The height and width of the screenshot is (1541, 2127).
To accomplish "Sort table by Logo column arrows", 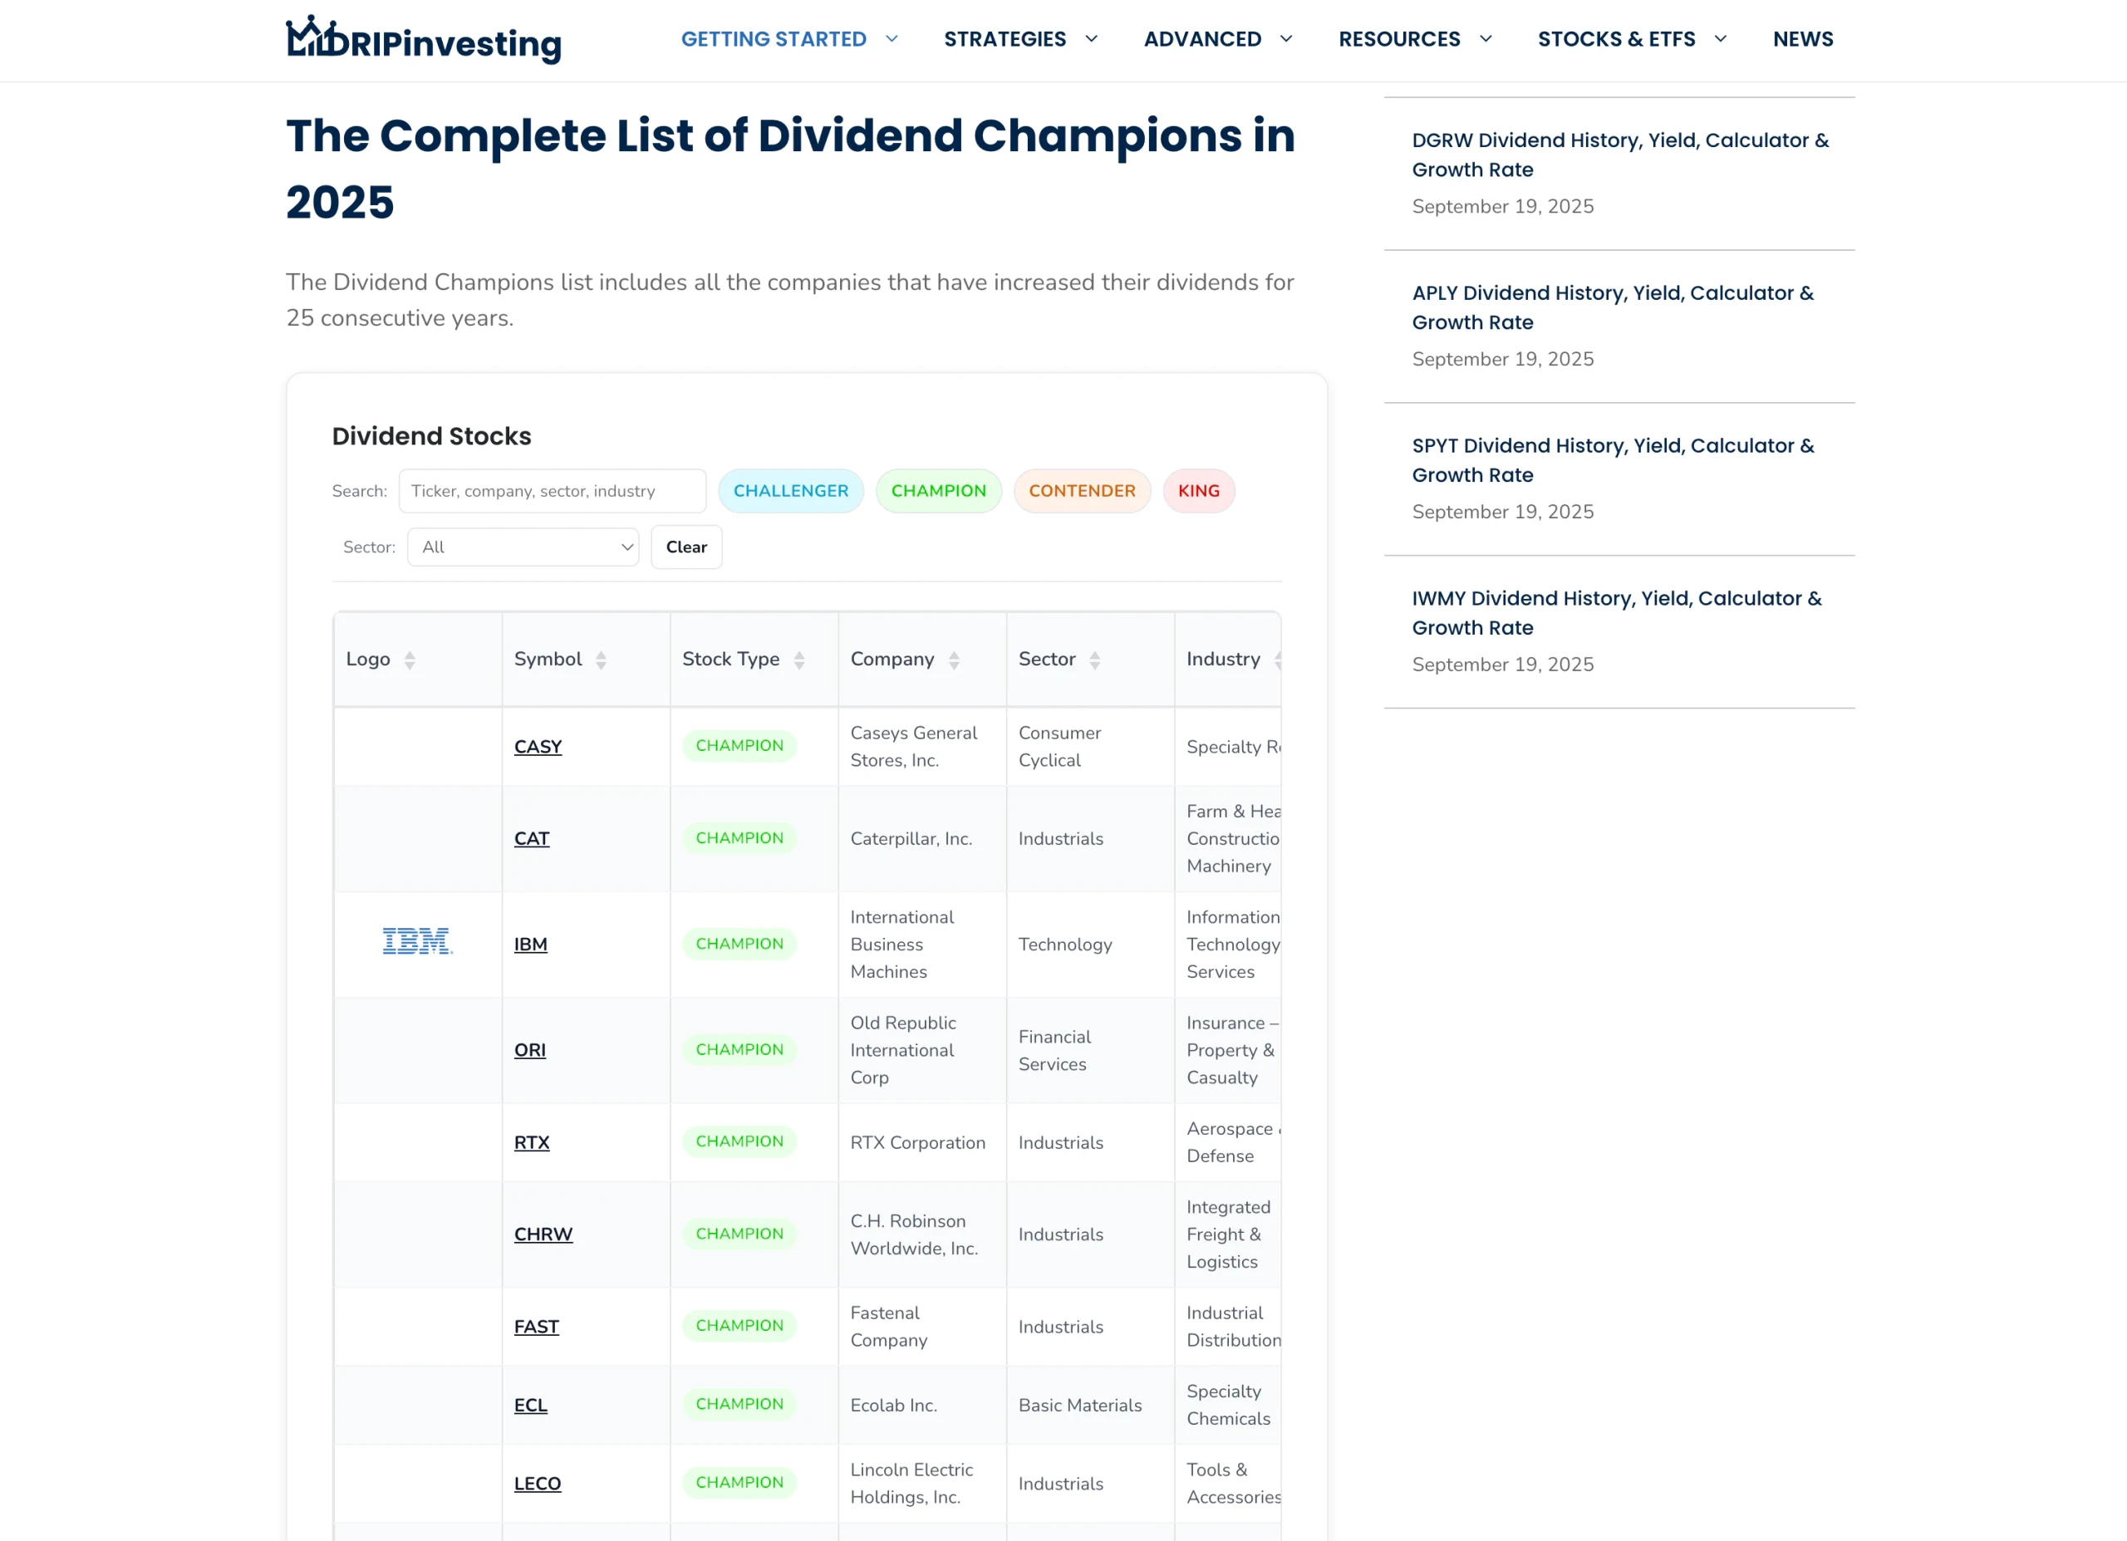I will coord(410,660).
